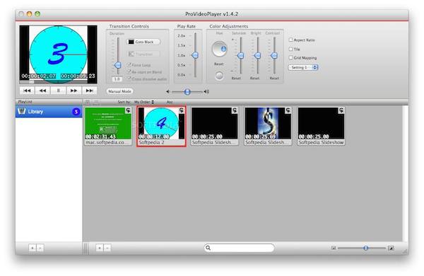Skip to the next clip
Screen dimensions: 424x276
coord(89,91)
